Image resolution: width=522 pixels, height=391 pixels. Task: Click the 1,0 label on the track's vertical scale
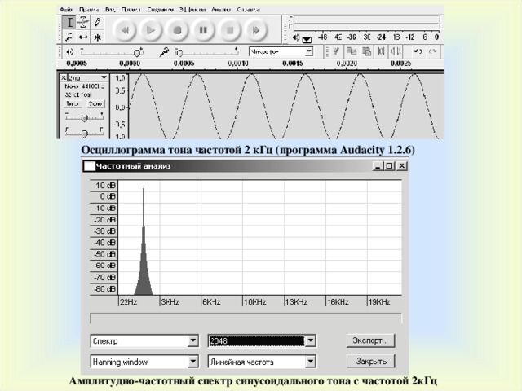click(120, 78)
